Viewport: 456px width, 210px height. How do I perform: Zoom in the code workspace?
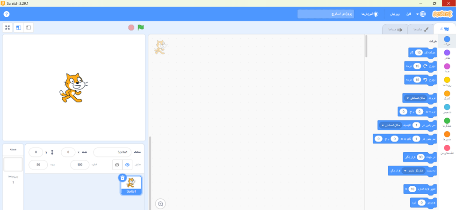tap(160, 203)
